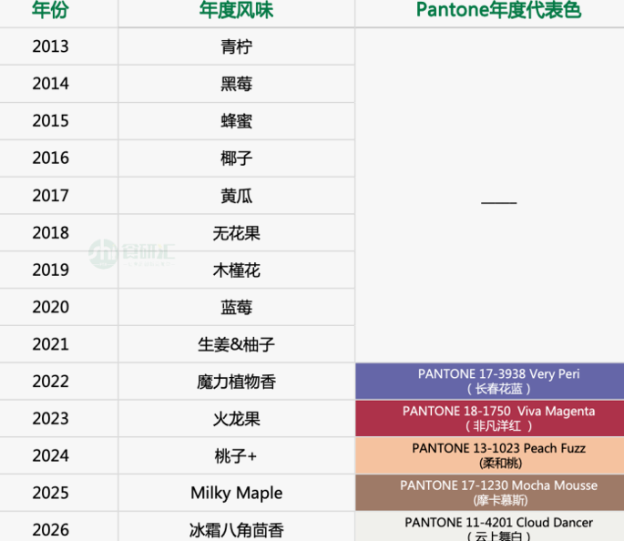Viewport: 624px width, 541px height.
Task: Click the 黄瓜 flavor cell
Action: 236,196
